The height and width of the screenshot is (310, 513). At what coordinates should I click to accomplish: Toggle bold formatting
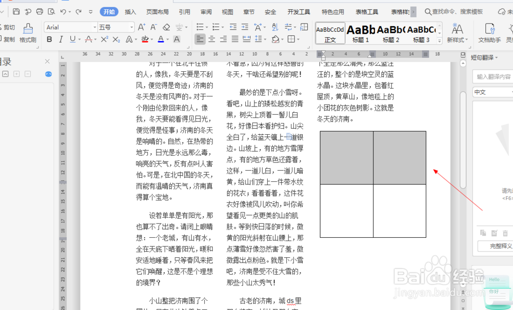coord(49,39)
